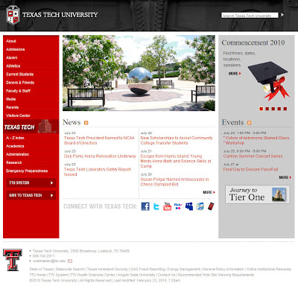Select the middle Commencement slide indicator square
Image resolution: width=298 pixels, height=286 pixels.
(273, 109)
